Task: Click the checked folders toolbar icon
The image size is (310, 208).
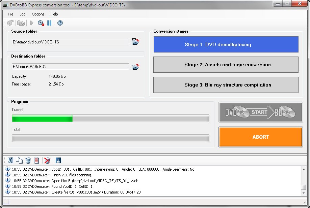Action: click(21, 23)
